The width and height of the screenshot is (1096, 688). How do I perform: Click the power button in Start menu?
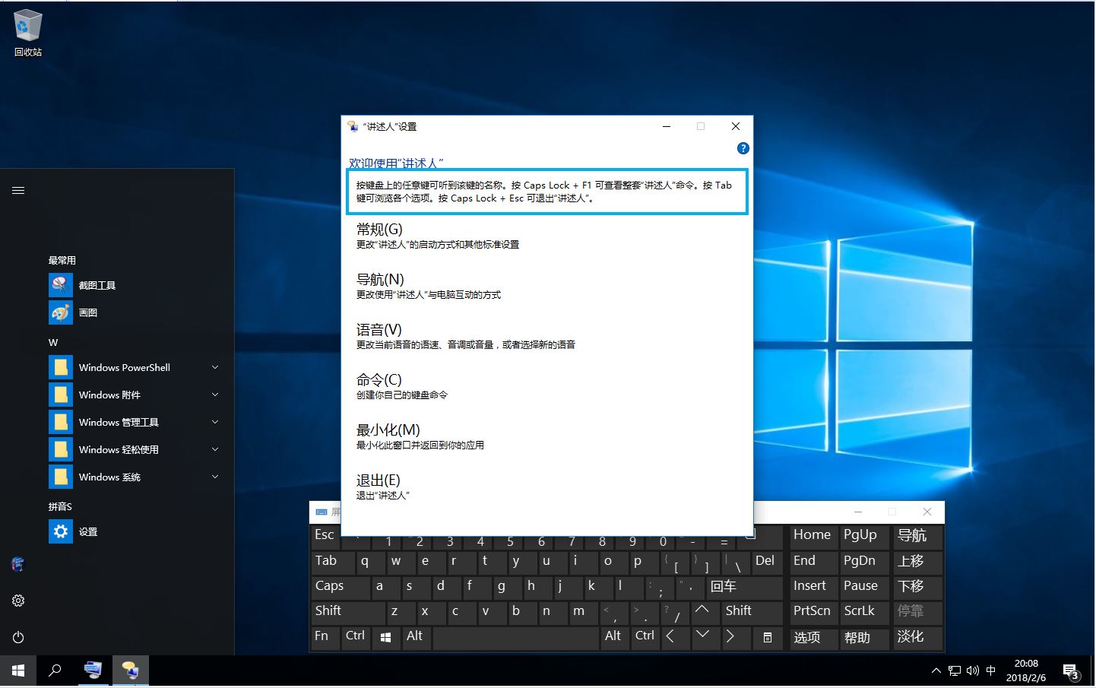[17, 637]
